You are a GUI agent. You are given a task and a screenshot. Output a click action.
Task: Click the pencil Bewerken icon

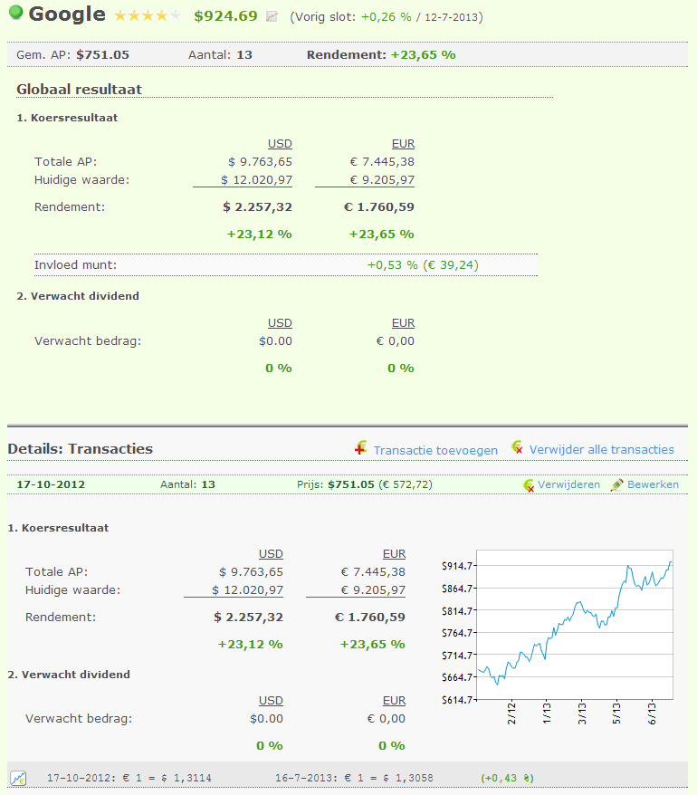click(x=617, y=484)
